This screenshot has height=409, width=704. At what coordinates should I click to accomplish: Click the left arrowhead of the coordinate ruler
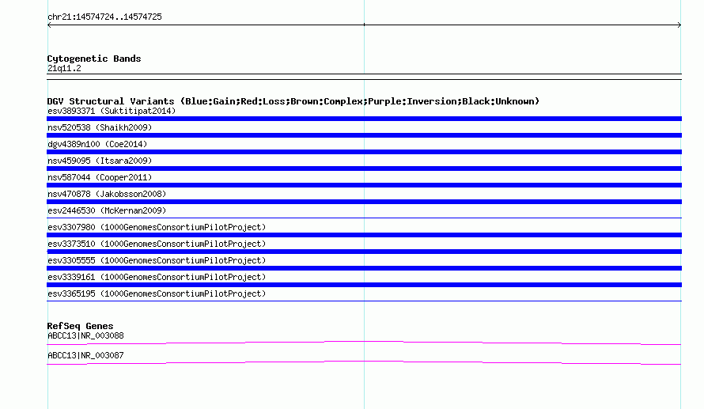[49, 25]
